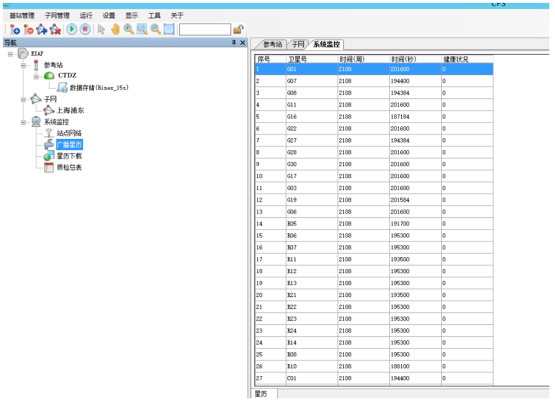This screenshot has width=555, height=408.
Task: Select the R14 satellite cell
Action: tap(312, 343)
